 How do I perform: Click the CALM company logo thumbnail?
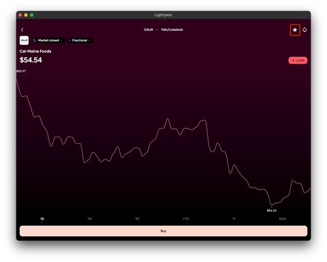pos(24,40)
